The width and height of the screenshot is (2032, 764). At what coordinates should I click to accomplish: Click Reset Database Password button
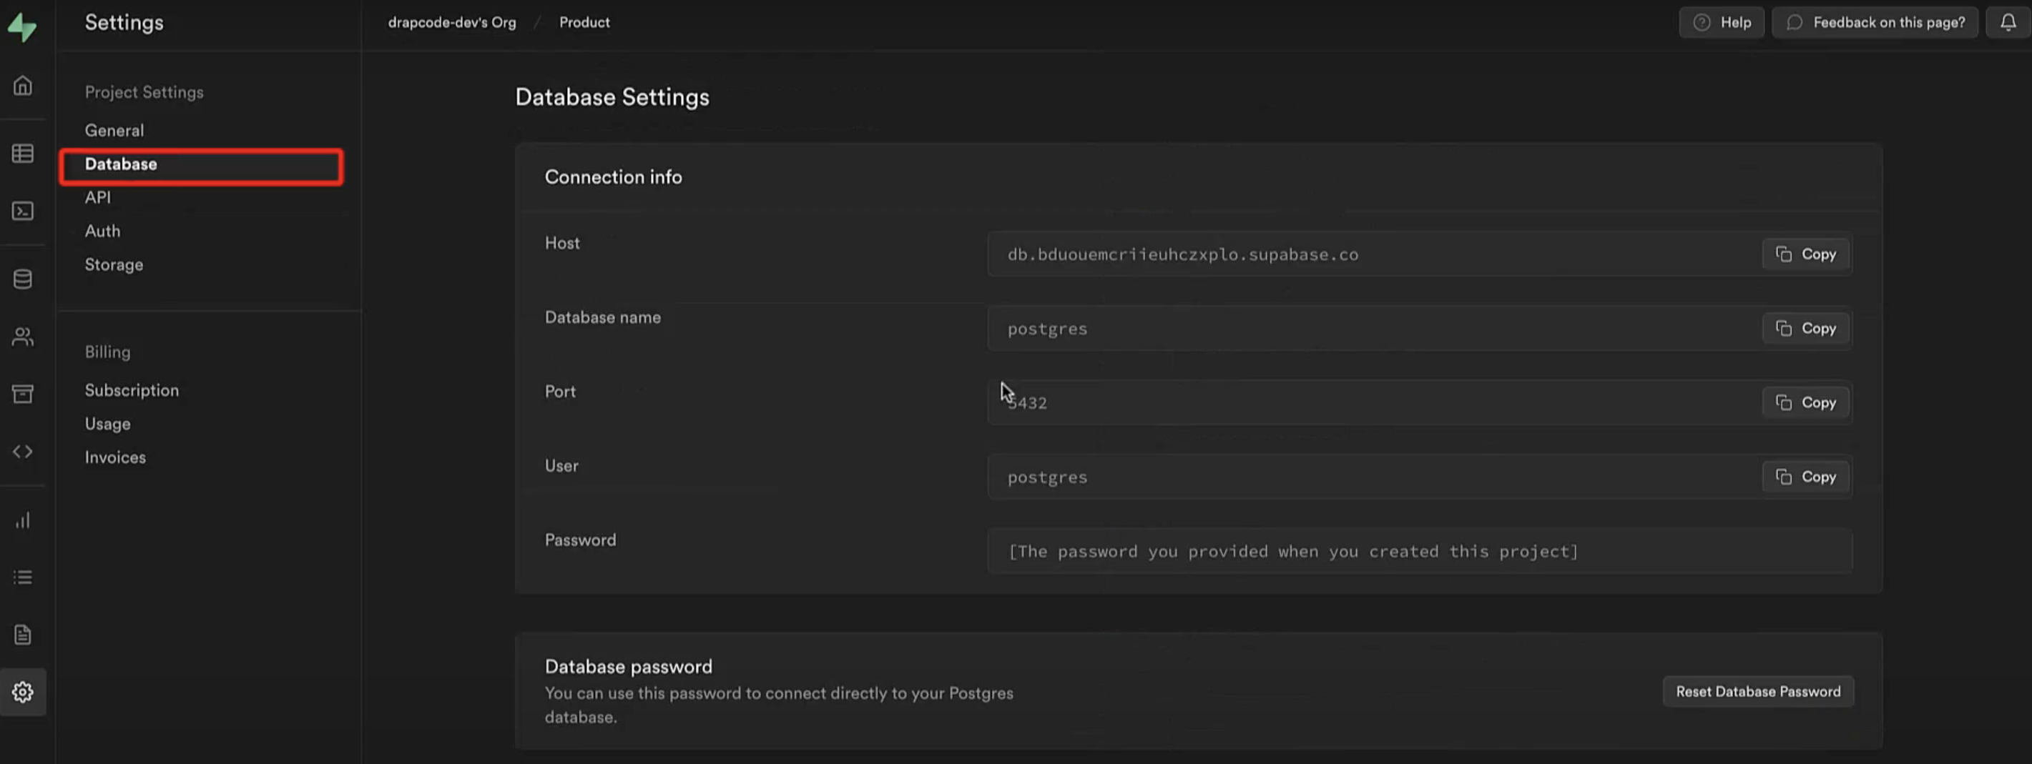(x=1758, y=692)
